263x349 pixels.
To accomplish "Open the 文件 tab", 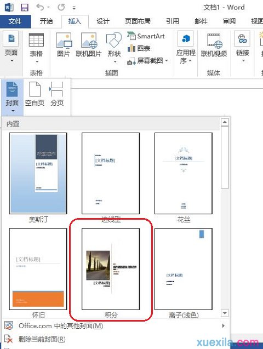I will pyautogui.click(x=15, y=21).
